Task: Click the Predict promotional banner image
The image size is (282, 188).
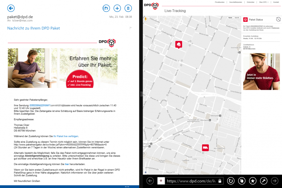Action: tap(63, 68)
